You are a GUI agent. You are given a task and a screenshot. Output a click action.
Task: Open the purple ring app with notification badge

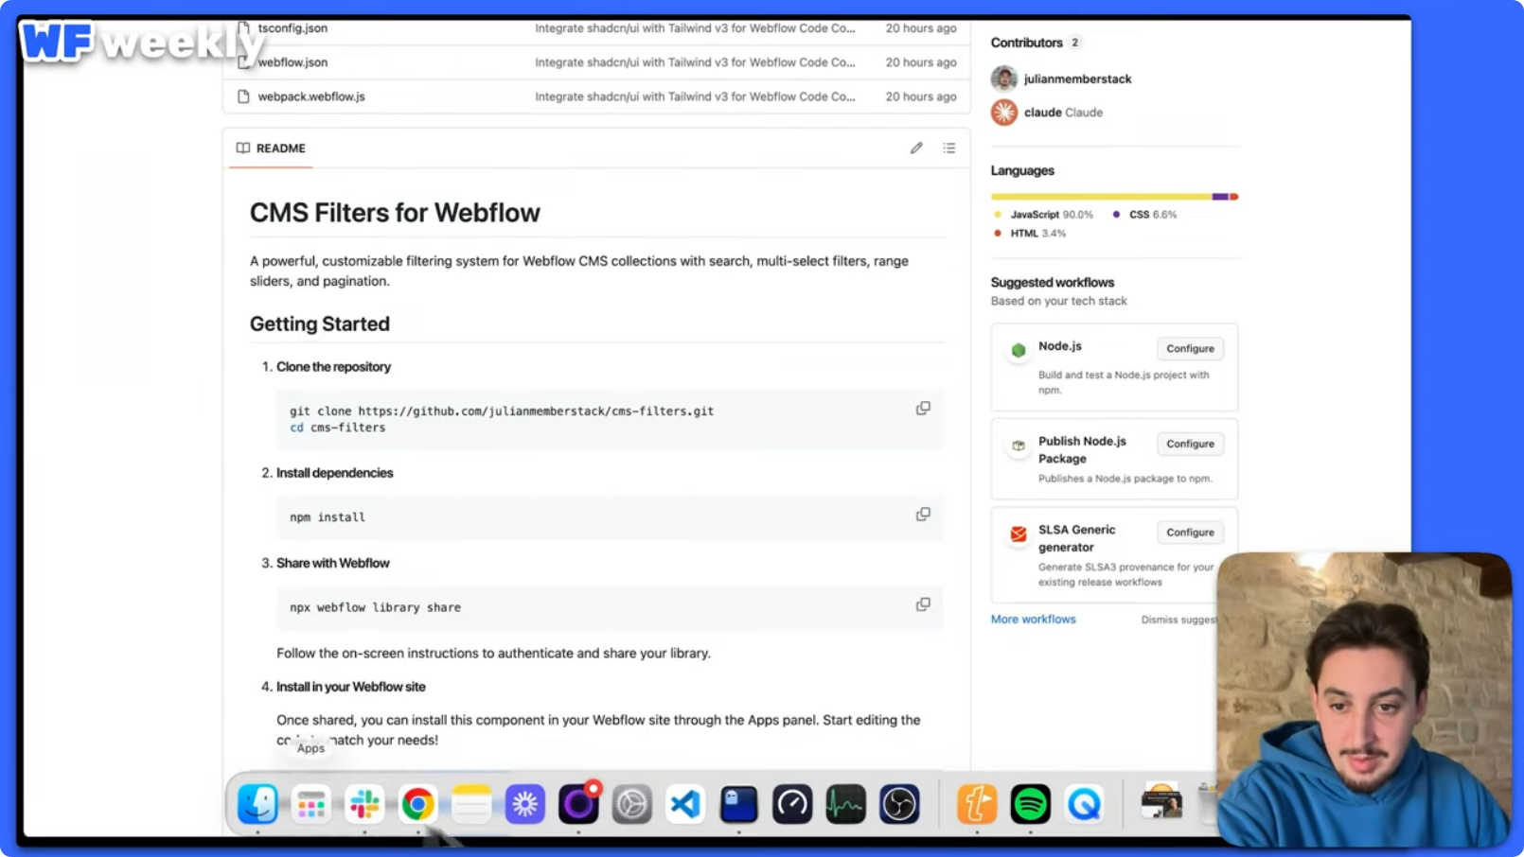click(578, 804)
